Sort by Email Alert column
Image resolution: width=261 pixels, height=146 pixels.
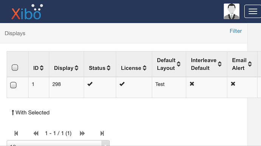click(242, 64)
